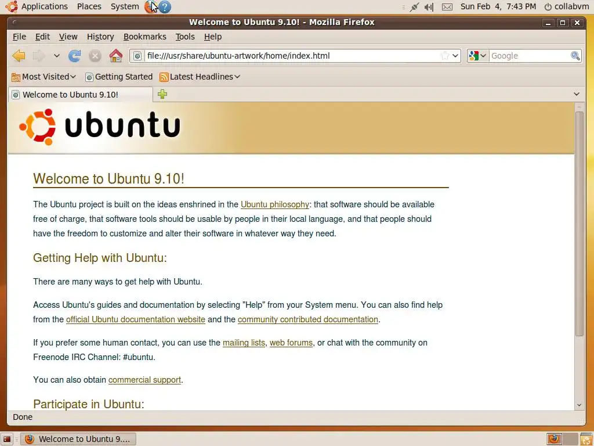Open the History menu

(x=100, y=37)
